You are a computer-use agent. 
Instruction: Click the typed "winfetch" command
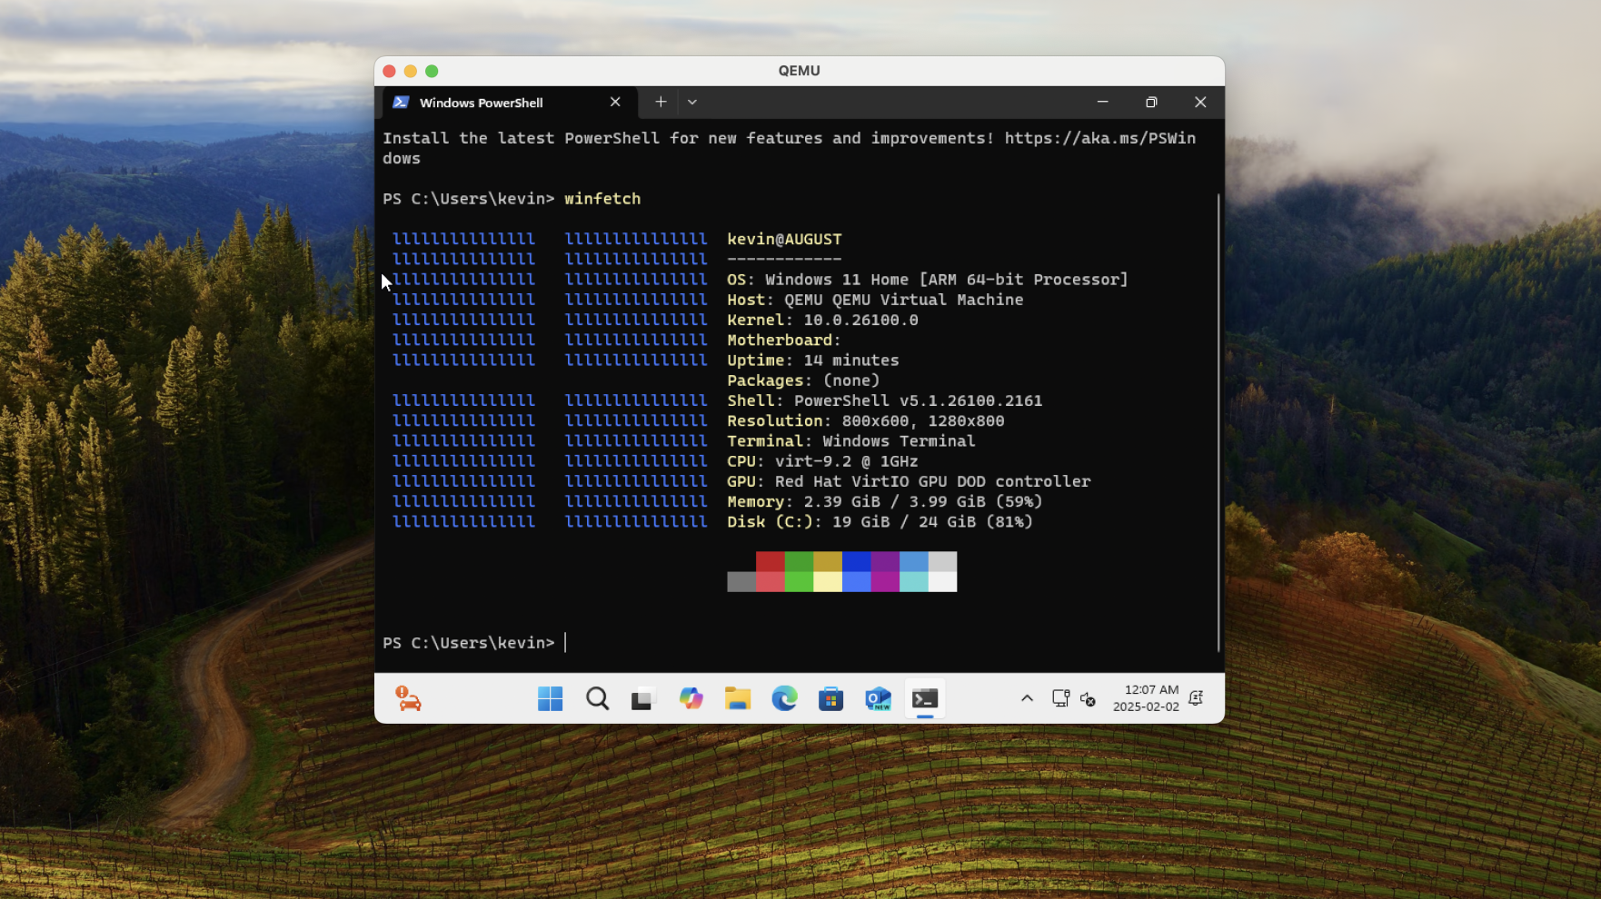click(x=602, y=199)
